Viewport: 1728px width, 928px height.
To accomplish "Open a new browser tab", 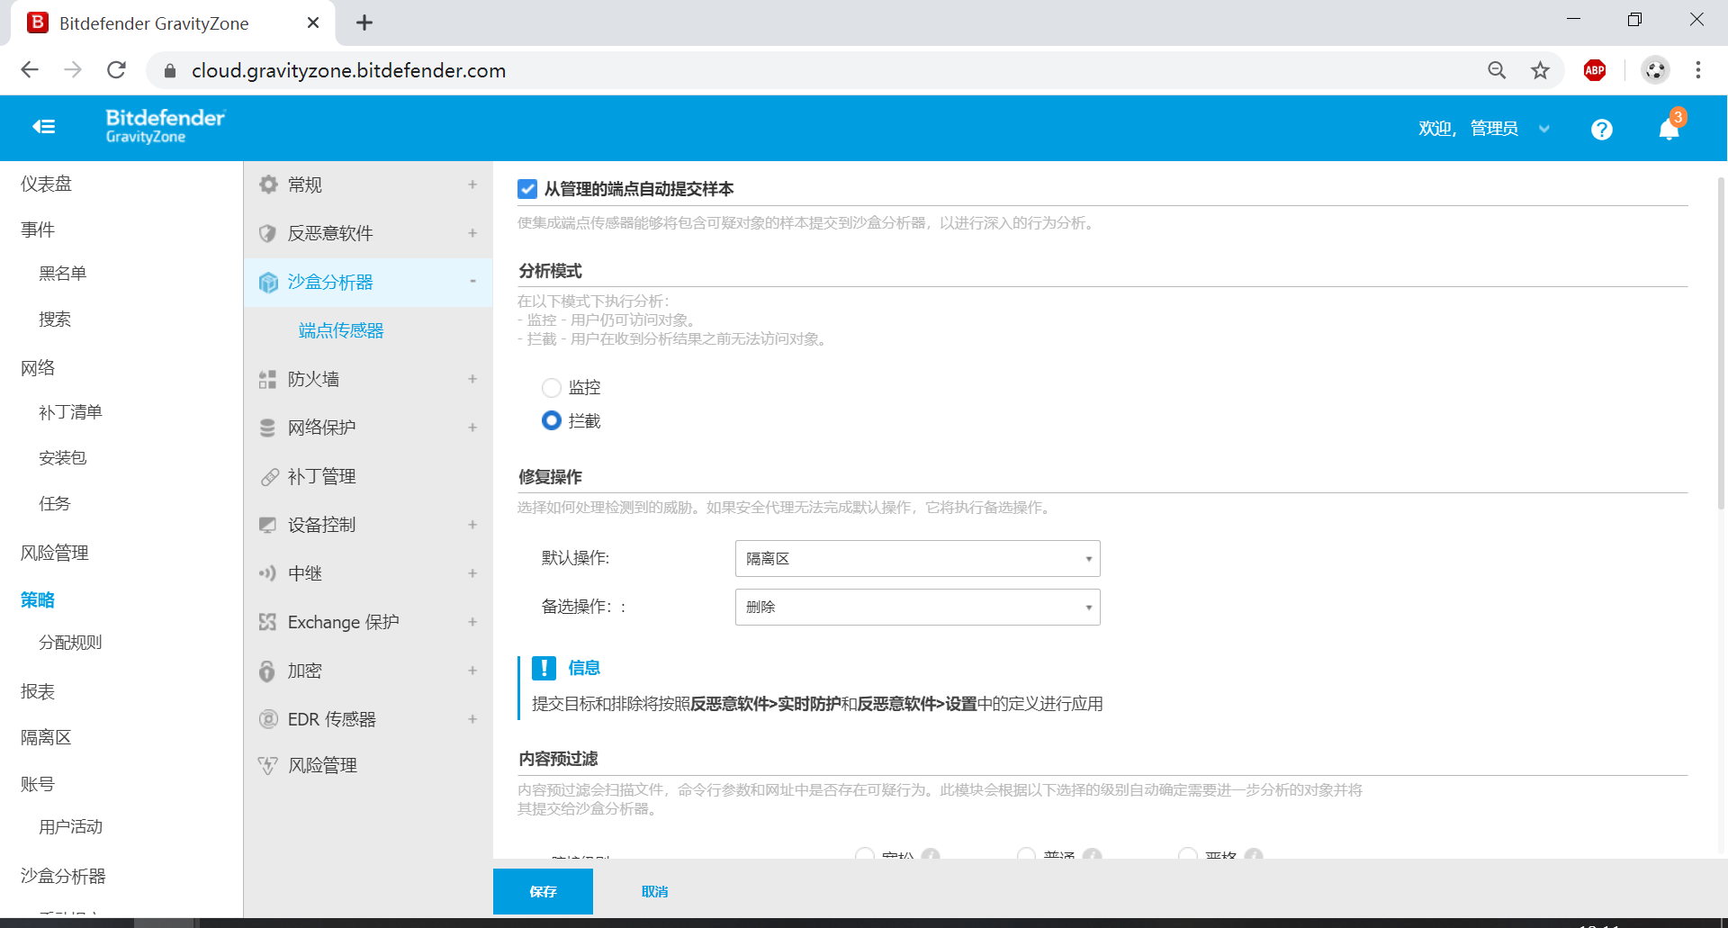I will click(364, 23).
